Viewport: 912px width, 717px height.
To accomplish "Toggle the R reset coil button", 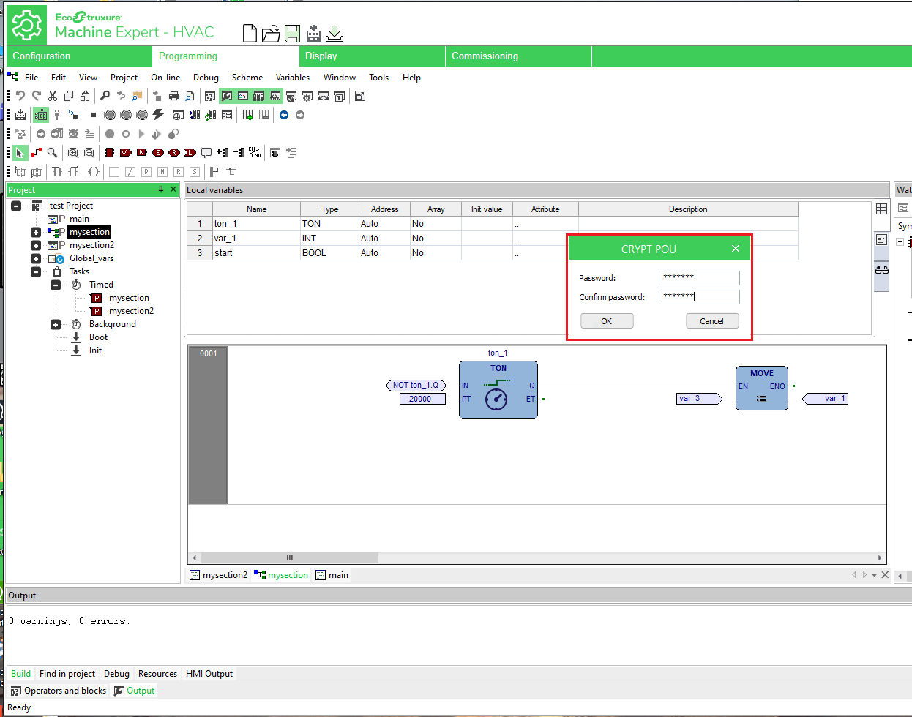I will pos(179,172).
